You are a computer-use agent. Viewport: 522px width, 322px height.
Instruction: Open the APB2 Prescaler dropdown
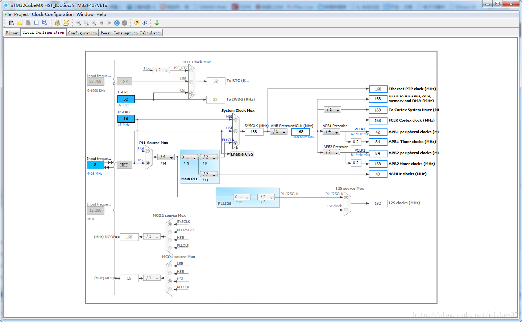point(331,152)
